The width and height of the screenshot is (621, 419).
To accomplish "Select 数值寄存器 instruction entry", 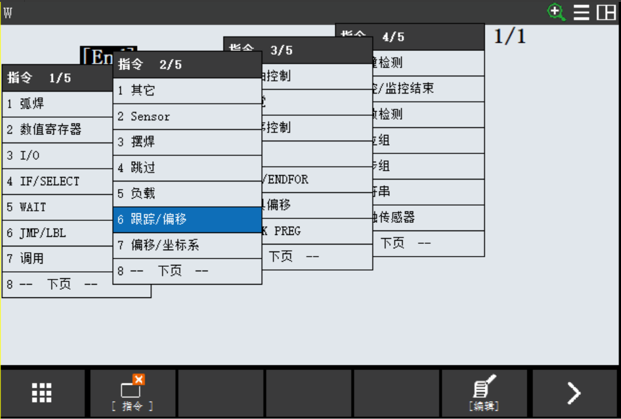I will [x=57, y=129].
